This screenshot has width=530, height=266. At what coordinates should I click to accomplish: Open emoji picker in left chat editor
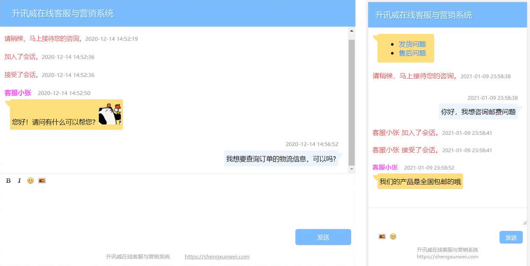click(x=31, y=181)
